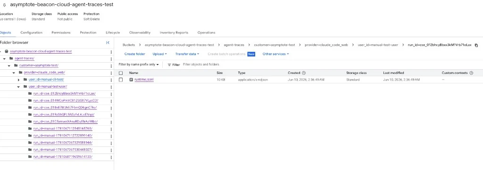Switch to the Permissions tab
Viewport: 483px width, 170px height.
click(x=61, y=32)
